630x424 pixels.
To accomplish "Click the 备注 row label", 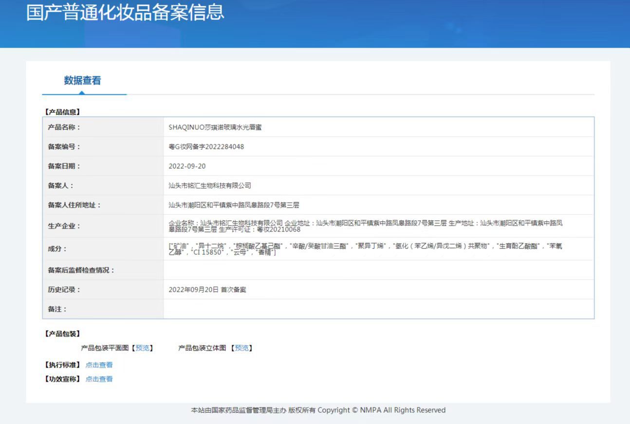I will click(57, 309).
